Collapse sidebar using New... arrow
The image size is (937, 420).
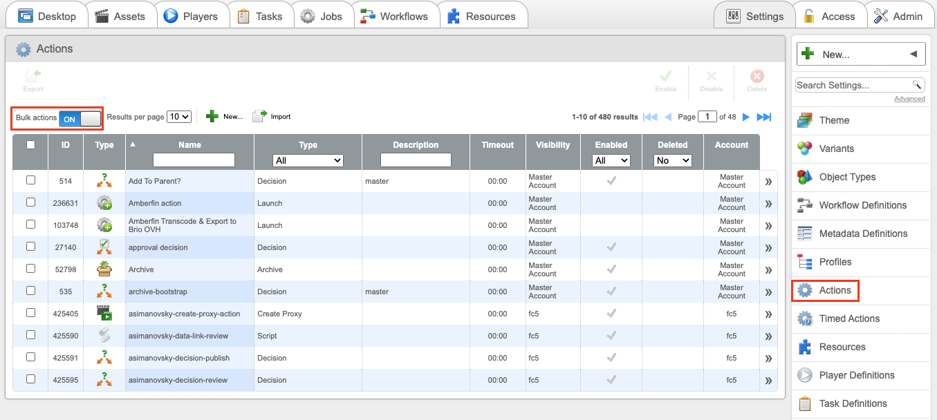point(913,54)
